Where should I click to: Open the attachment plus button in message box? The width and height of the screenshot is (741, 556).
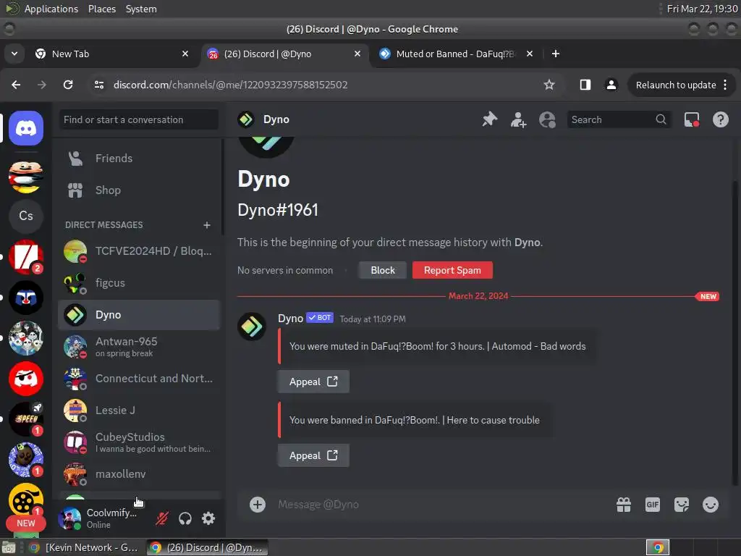point(258,505)
